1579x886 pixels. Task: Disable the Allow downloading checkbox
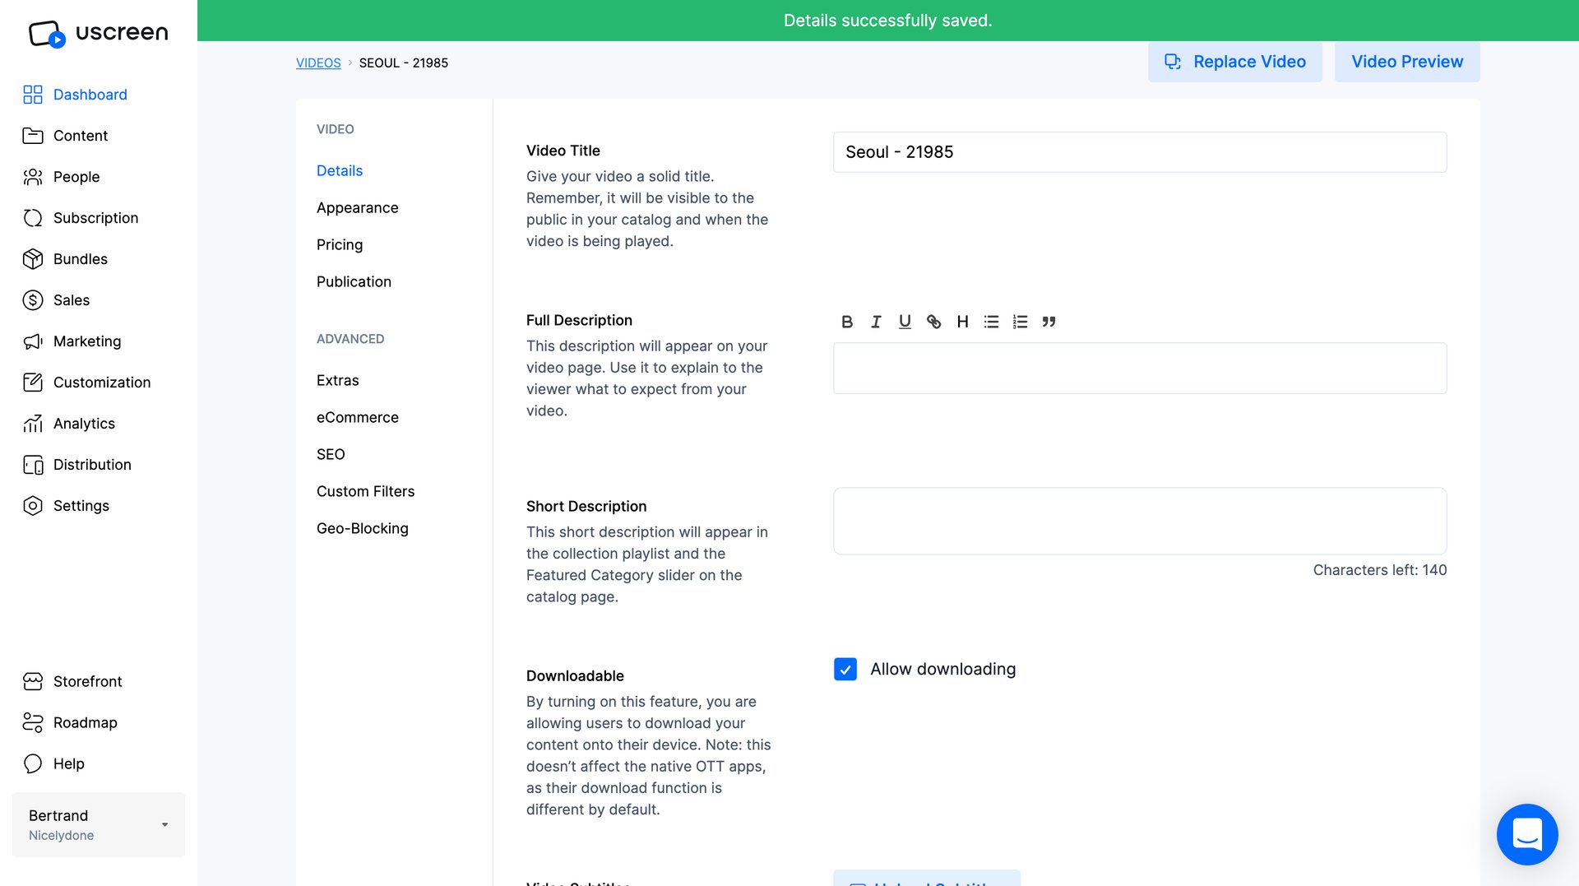845,670
